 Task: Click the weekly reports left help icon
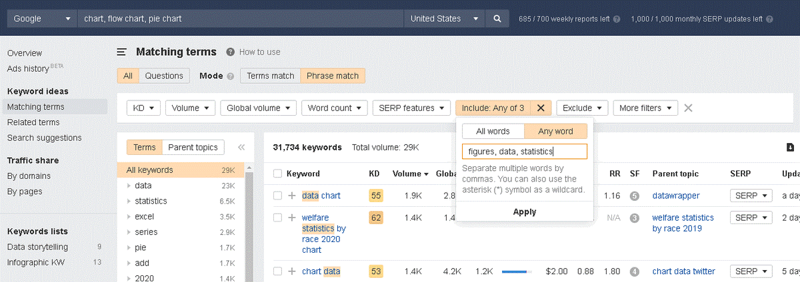[x=617, y=19]
